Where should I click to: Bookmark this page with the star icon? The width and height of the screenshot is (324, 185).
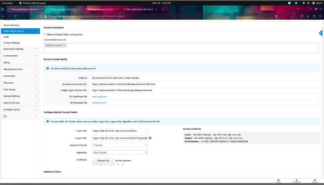point(276,16)
